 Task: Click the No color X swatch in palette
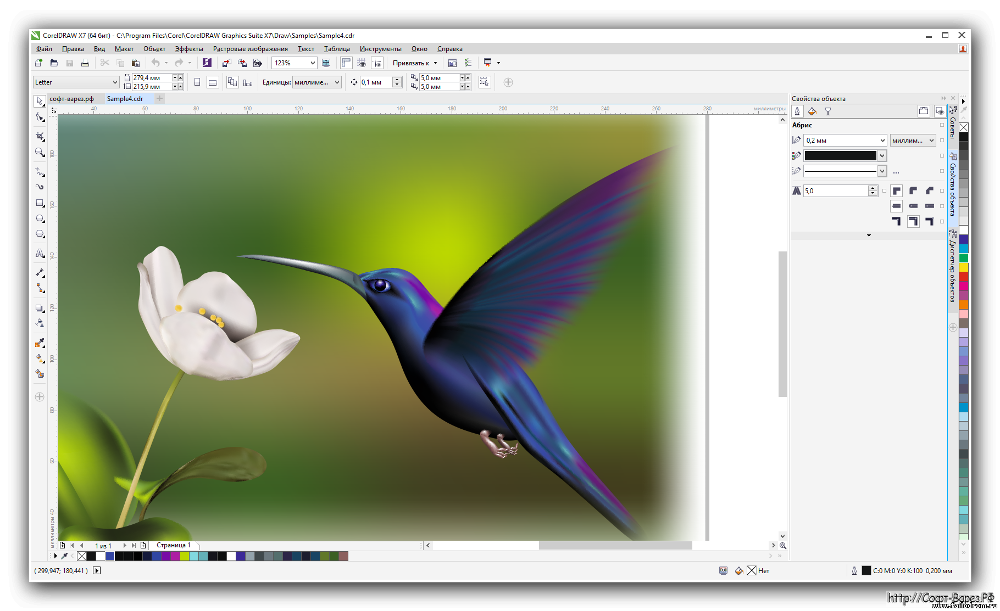click(964, 127)
